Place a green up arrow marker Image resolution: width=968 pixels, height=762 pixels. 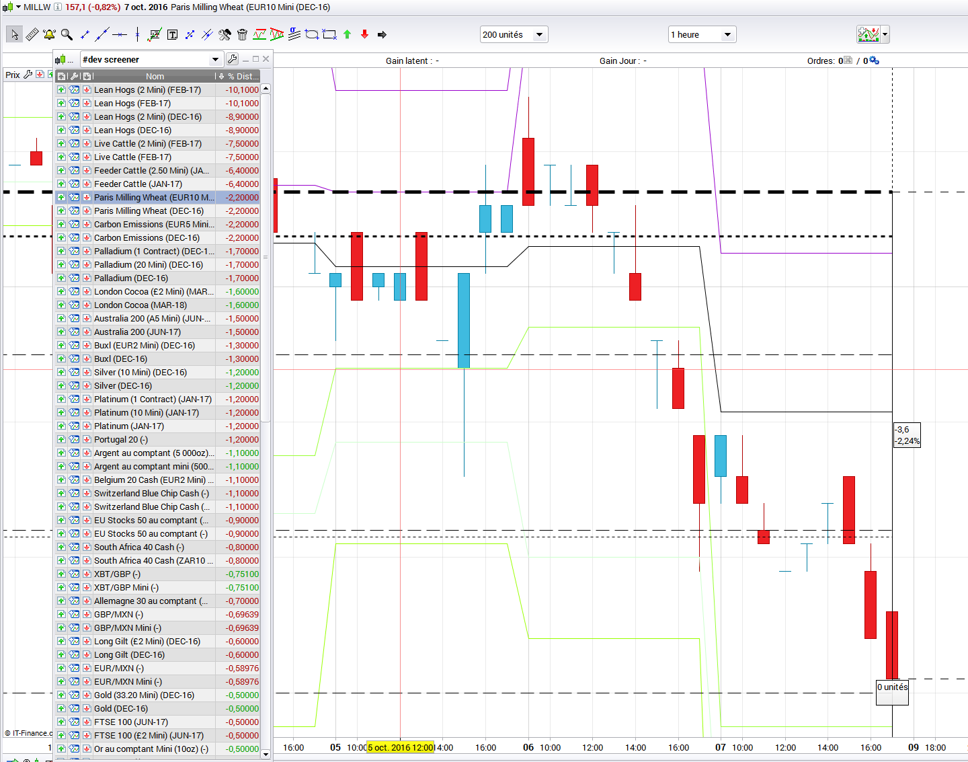(347, 34)
